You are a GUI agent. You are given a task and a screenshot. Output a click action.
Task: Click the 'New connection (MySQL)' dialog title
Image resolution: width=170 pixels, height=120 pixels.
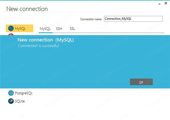(x=46, y=40)
